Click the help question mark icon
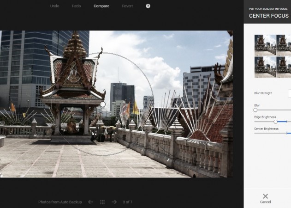291x208 pixels. click(148, 6)
